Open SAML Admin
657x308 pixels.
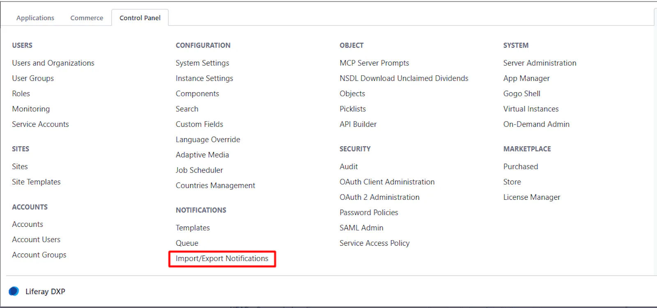point(361,228)
